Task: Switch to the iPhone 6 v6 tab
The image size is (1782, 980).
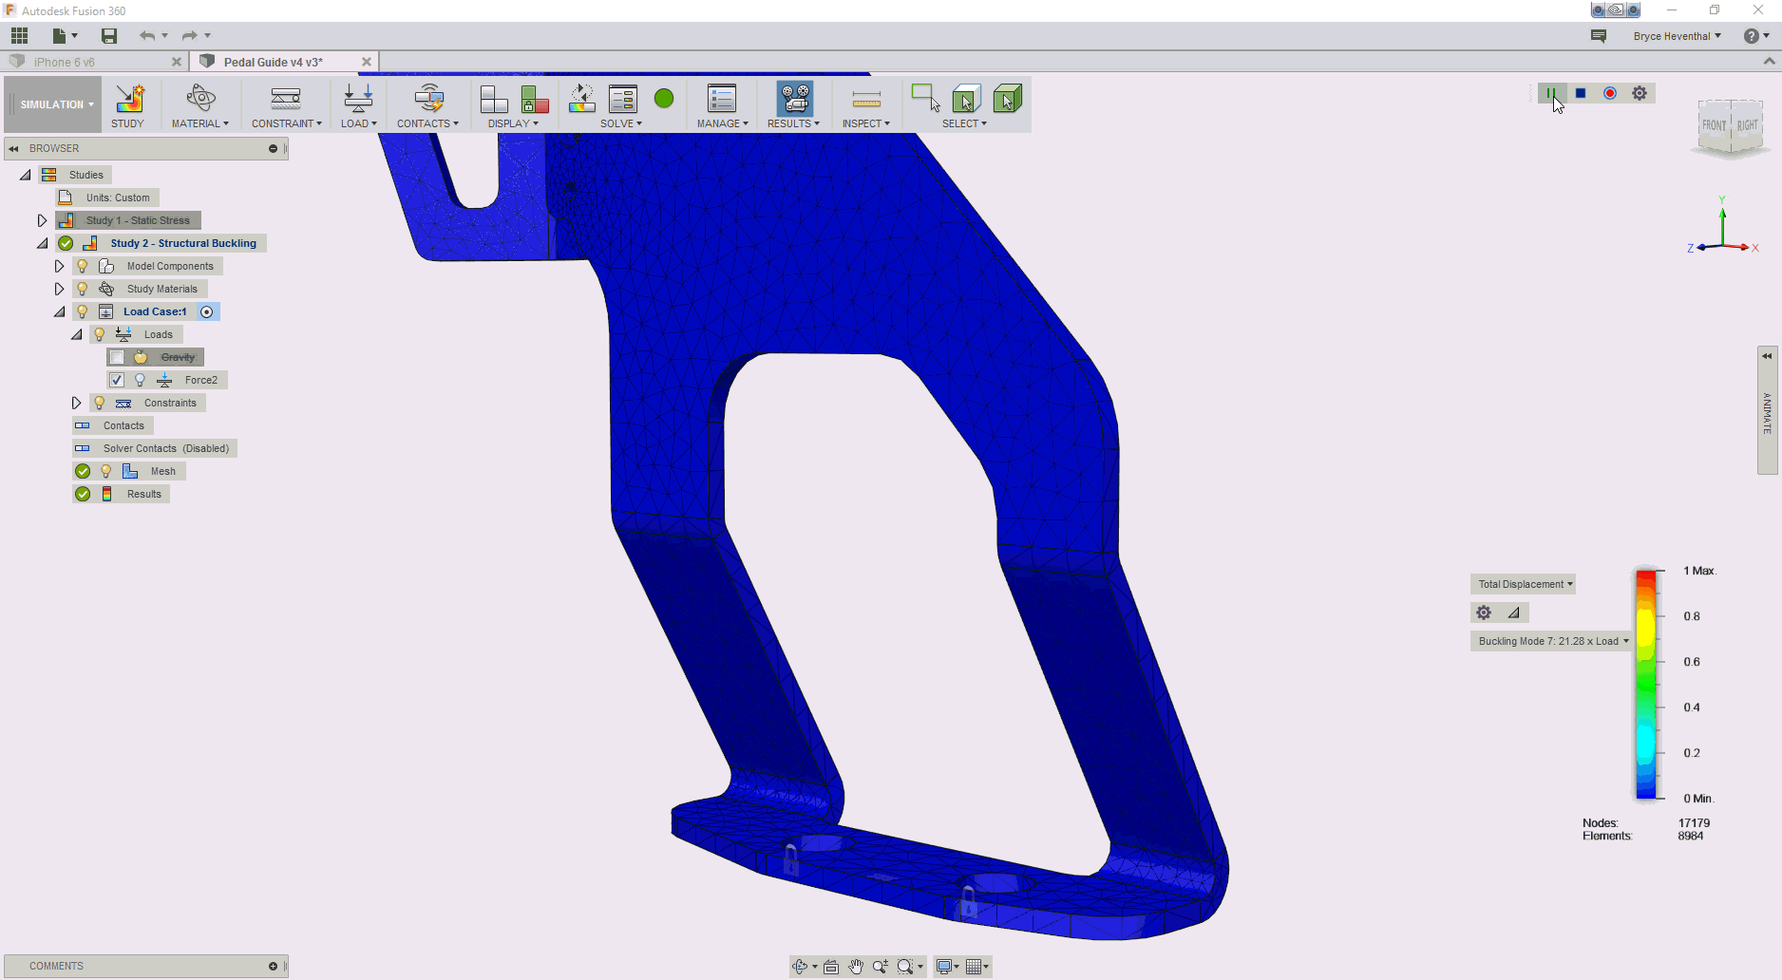Action: [64, 62]
